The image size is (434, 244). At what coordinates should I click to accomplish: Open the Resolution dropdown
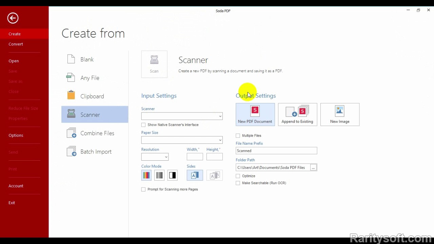coord(155,157)
